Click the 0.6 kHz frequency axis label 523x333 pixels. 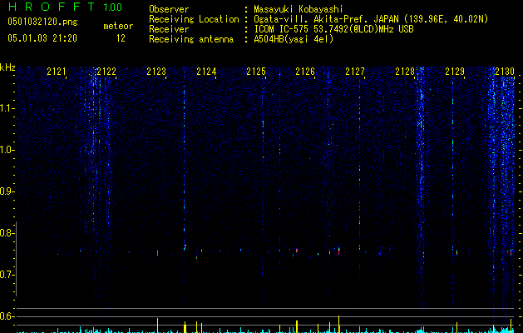[x=7, y=316]
